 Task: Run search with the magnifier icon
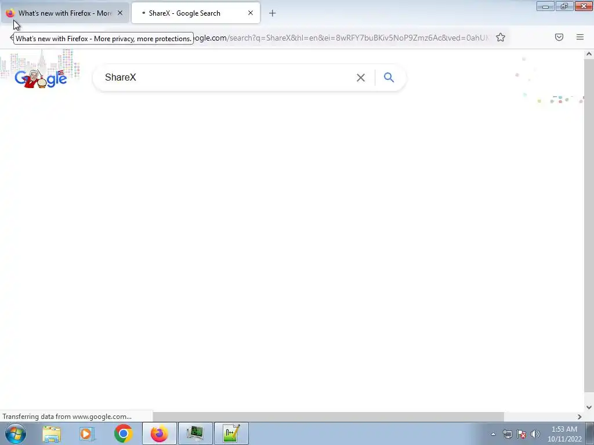[x=389, y=78]
